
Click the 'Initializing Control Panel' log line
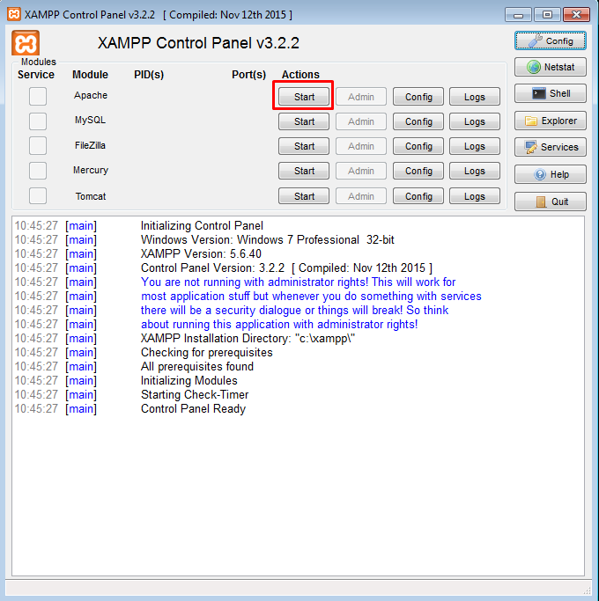point(202,226)
